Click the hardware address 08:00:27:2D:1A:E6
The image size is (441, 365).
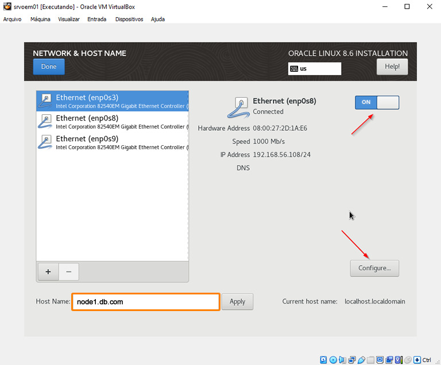pyautogui.click(x=280, y=128)
